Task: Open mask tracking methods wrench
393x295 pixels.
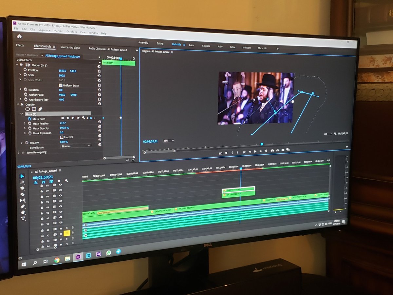Action: point(84,118)
